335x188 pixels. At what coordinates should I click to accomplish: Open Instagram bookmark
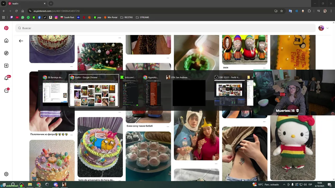56,17
